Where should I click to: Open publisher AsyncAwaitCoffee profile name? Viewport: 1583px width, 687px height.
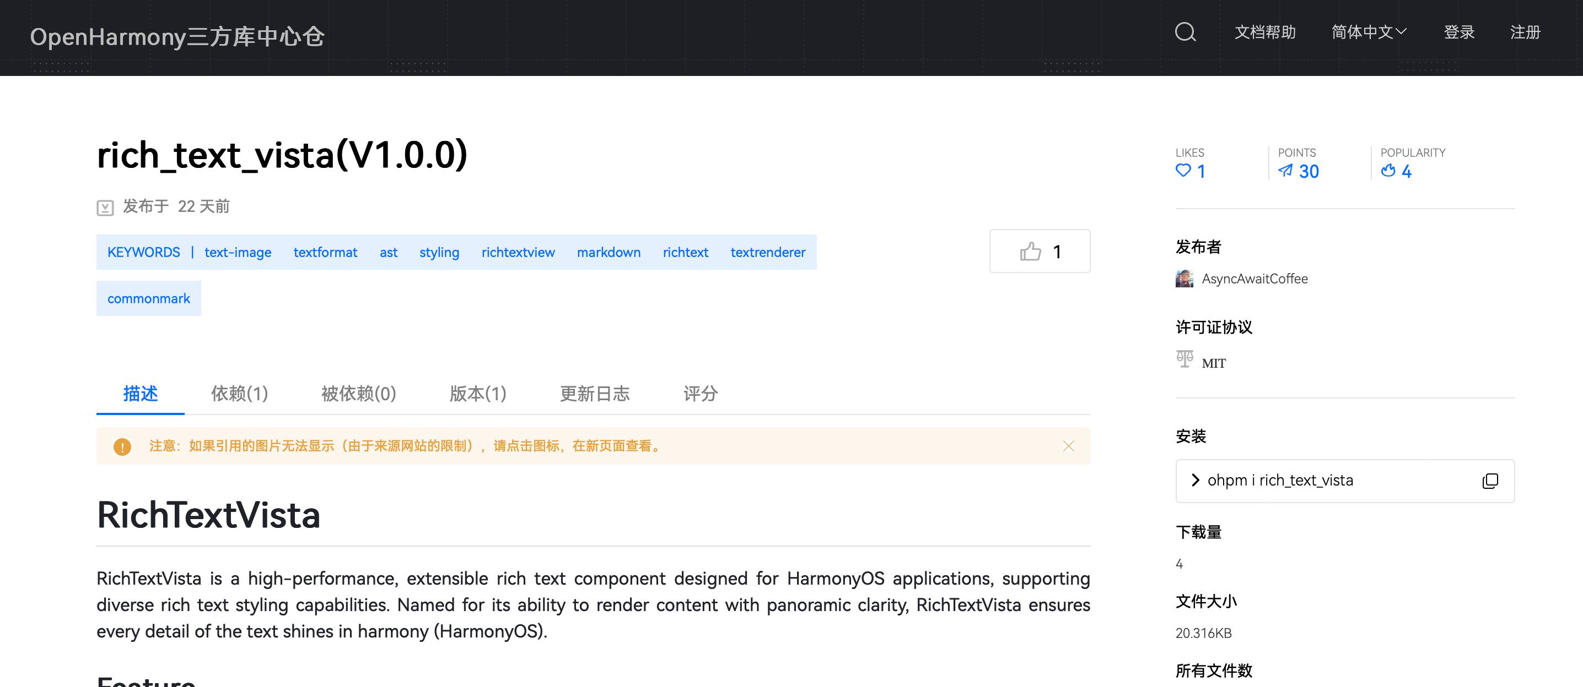coord(1255,279)
